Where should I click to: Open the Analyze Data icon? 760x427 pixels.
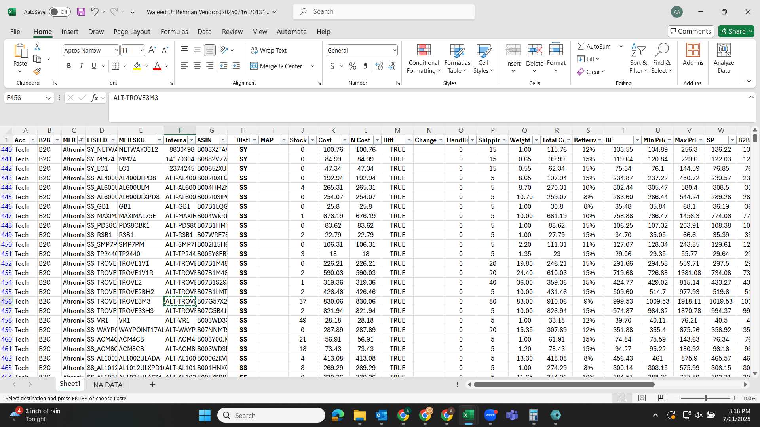click(724, 50)
